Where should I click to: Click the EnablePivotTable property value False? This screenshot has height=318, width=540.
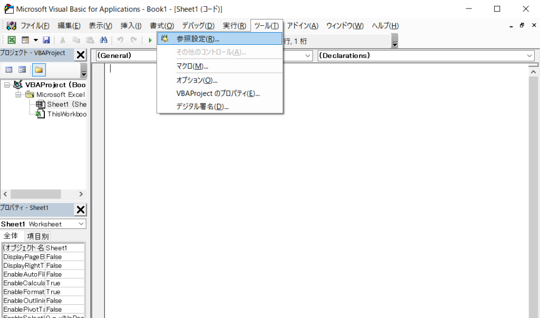click(65, 310)
